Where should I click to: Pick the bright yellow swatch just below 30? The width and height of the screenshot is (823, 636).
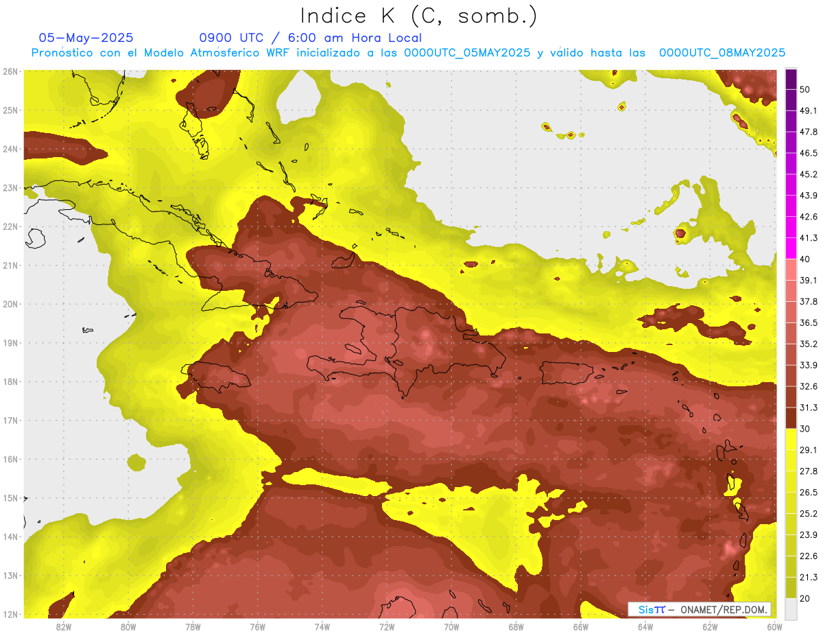click(791, 439)
